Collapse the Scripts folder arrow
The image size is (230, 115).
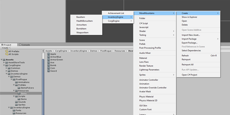14,96
